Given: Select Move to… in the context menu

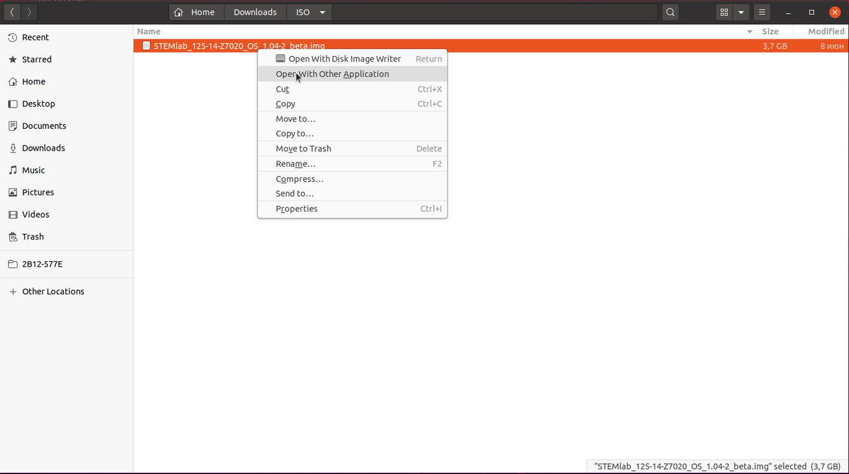Looking at the screenshot, I should pos(352,119).
